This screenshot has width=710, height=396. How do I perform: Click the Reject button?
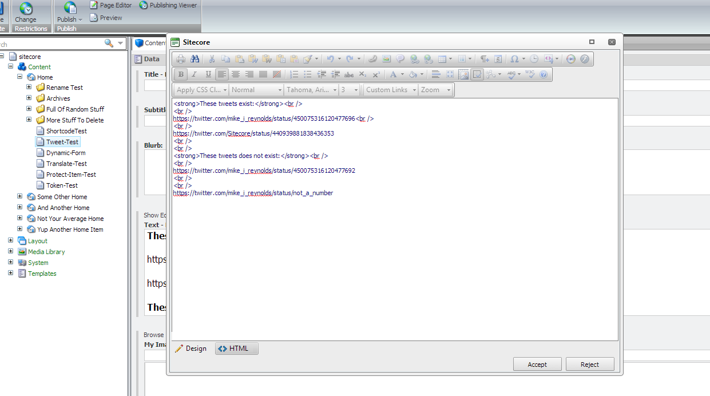[x=589, y=365]
